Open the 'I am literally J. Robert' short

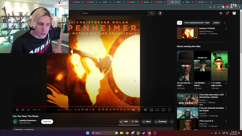click(202, 66)
